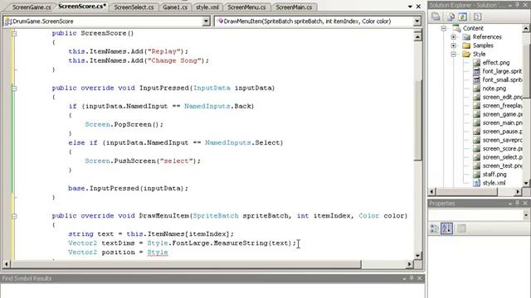Collapse the Content project node
Viewport: 531px width, 298px height.
click(x=444, y=28)
